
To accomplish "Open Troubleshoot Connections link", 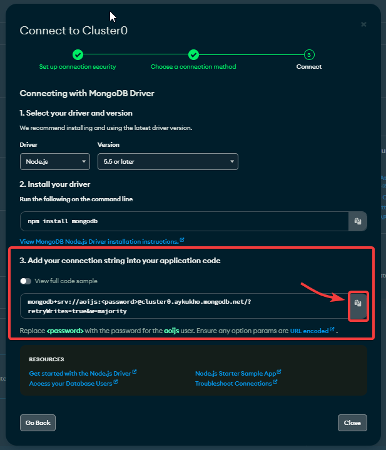I will pyautogui.click(x=233, y=383).
